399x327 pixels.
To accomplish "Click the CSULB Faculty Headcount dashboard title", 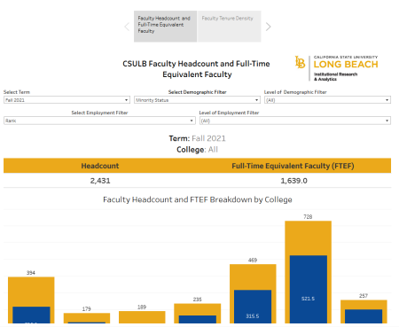I will tap(196, 69).
